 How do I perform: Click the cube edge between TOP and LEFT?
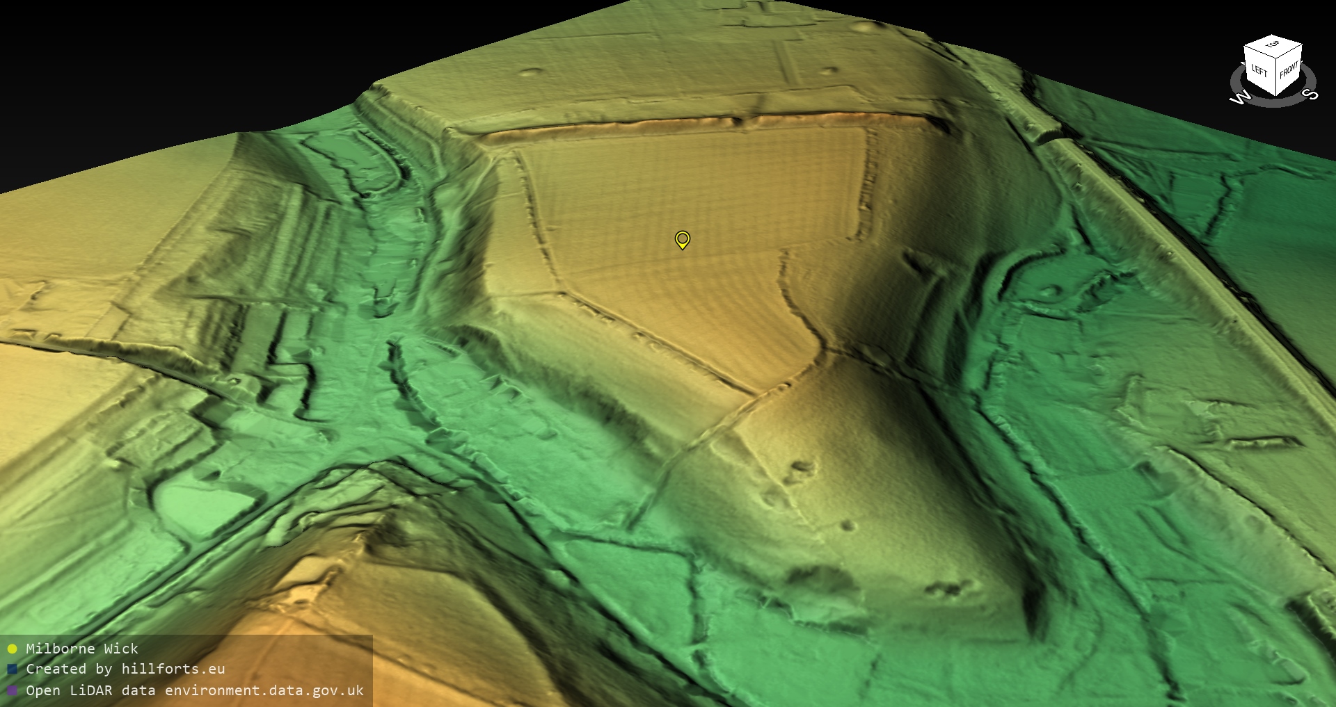[x=1259, y=50]
